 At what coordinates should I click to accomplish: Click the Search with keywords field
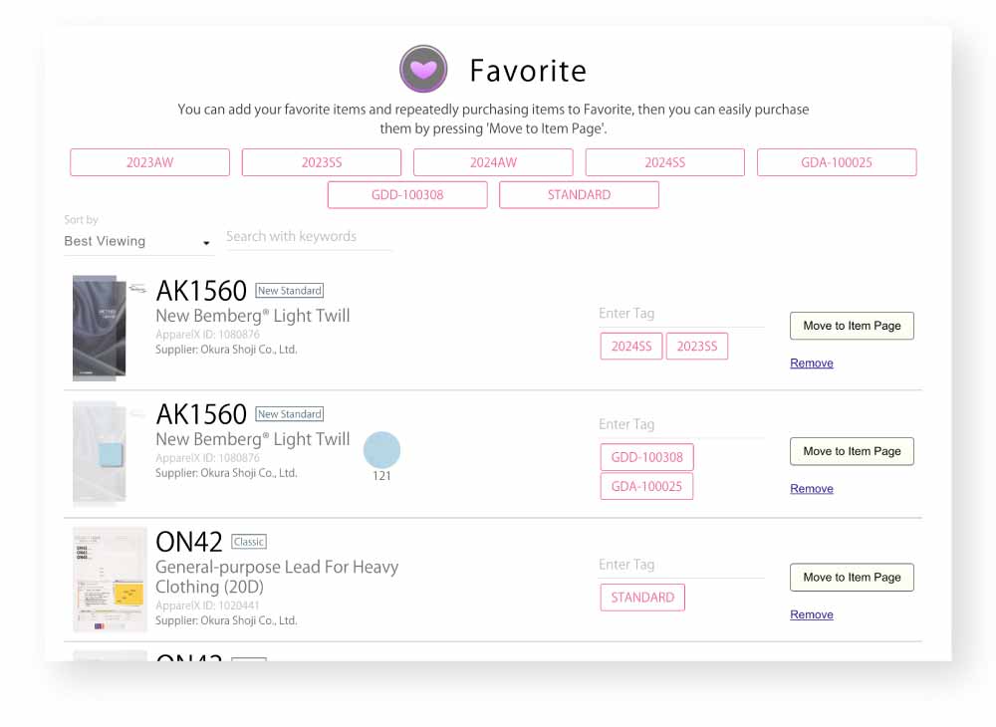310,237
